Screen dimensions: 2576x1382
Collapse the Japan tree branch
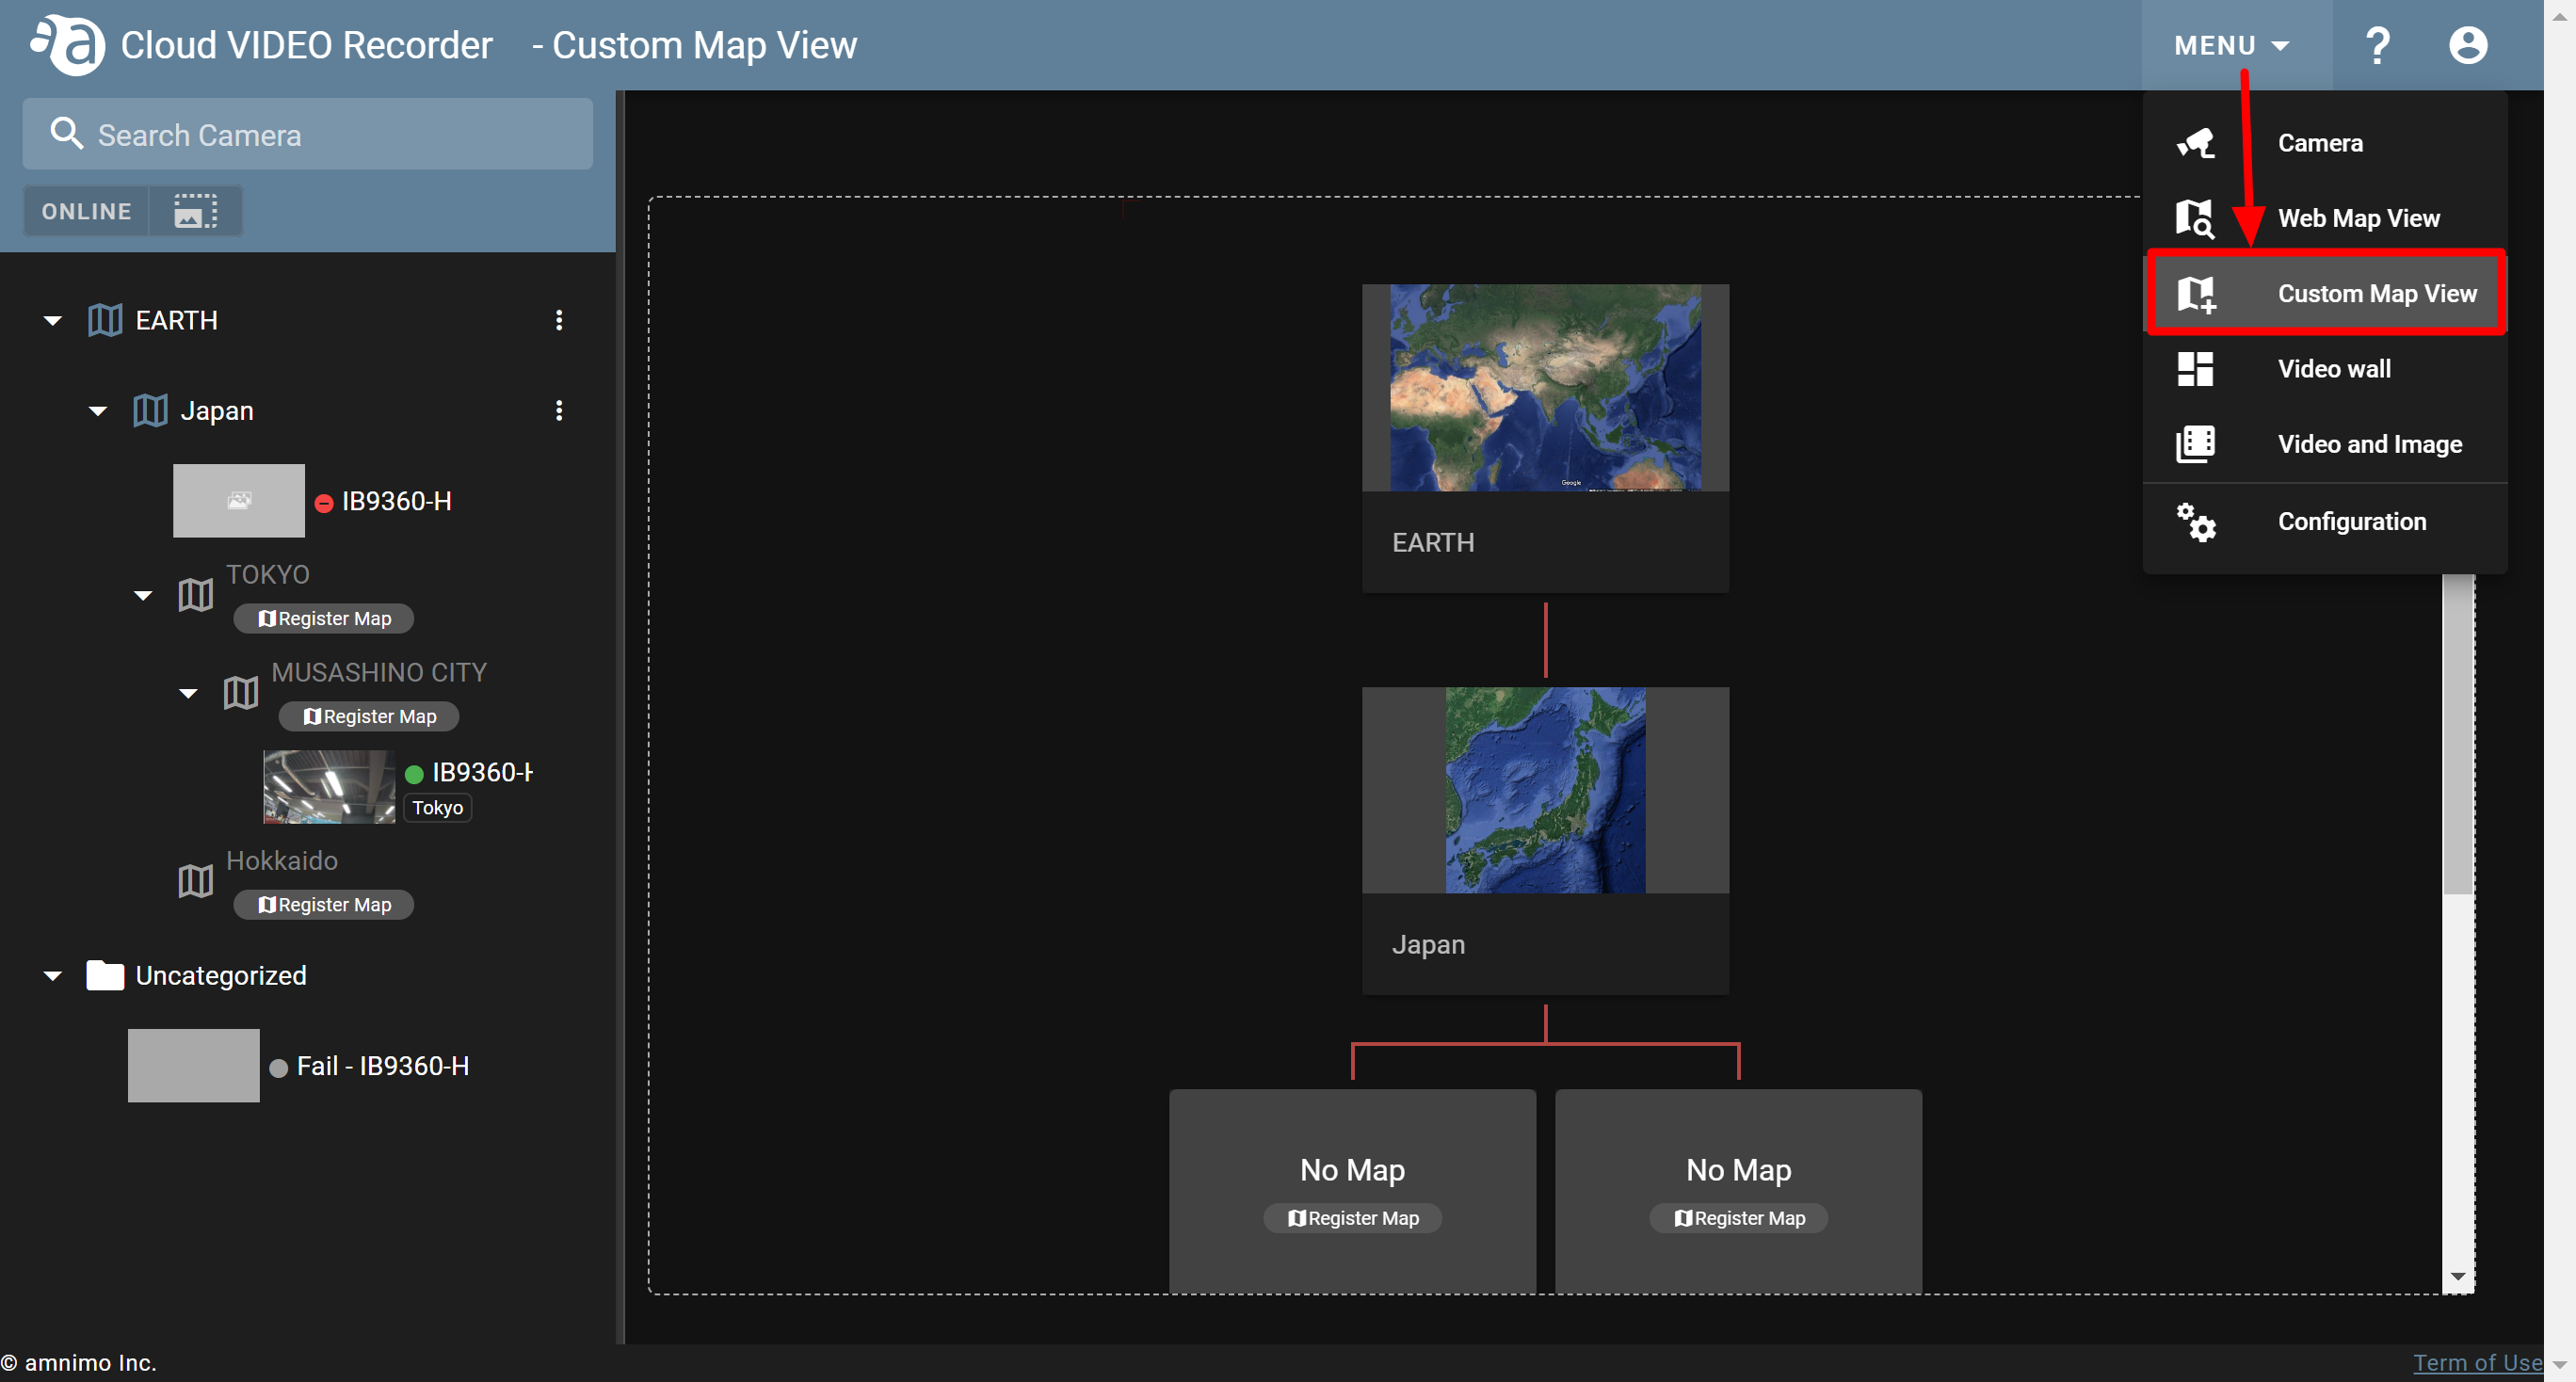click(97, 410)
